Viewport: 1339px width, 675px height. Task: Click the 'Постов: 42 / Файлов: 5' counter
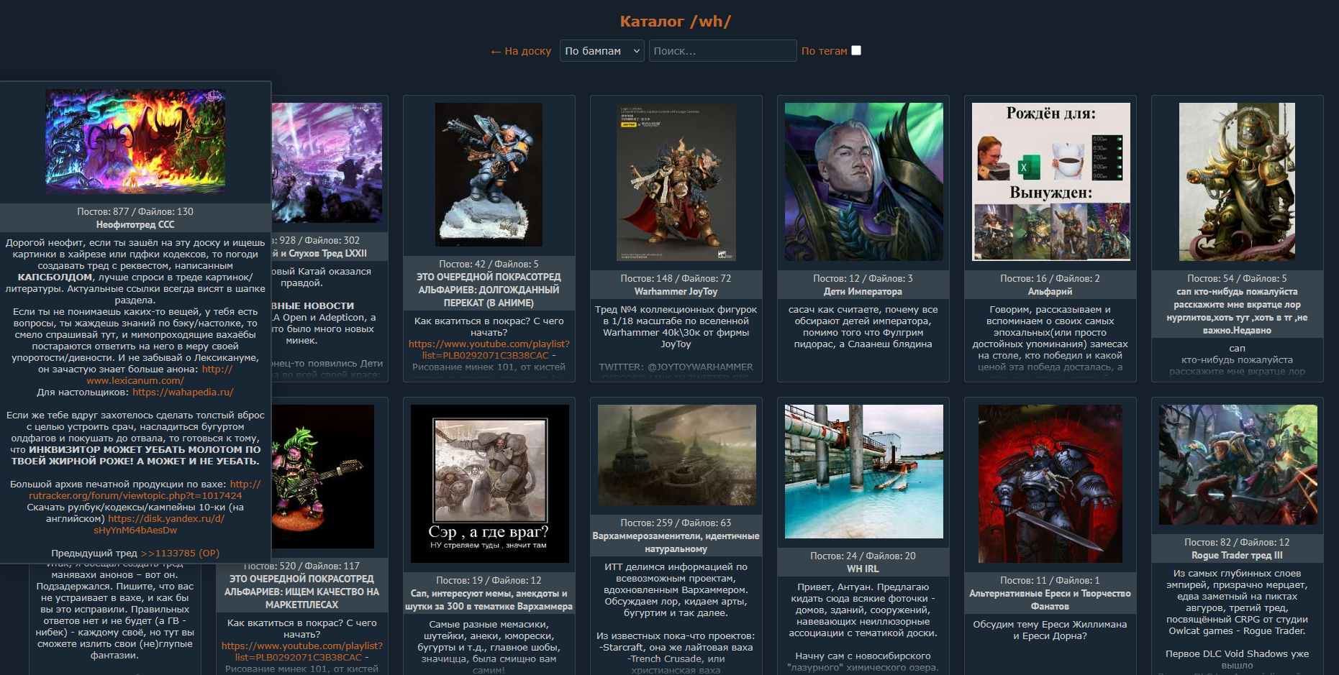[489, 265]
